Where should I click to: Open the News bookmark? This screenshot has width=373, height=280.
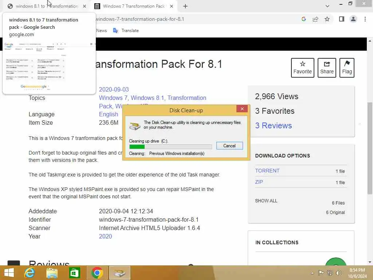click(101, 31)
